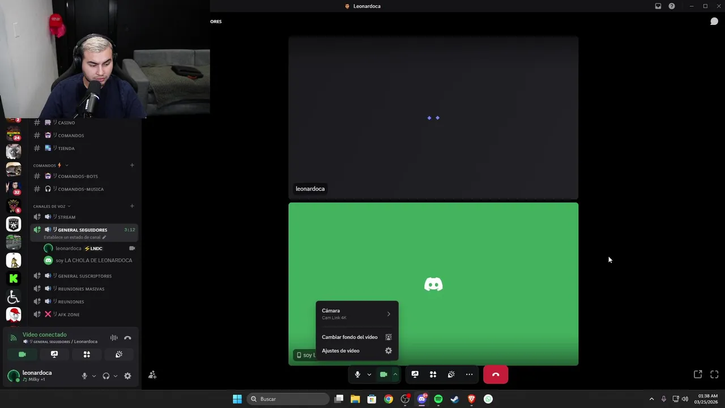The height and width of the screenshot is (408, 725).
Task: Click the Video conectado status text
Action: 44,334
